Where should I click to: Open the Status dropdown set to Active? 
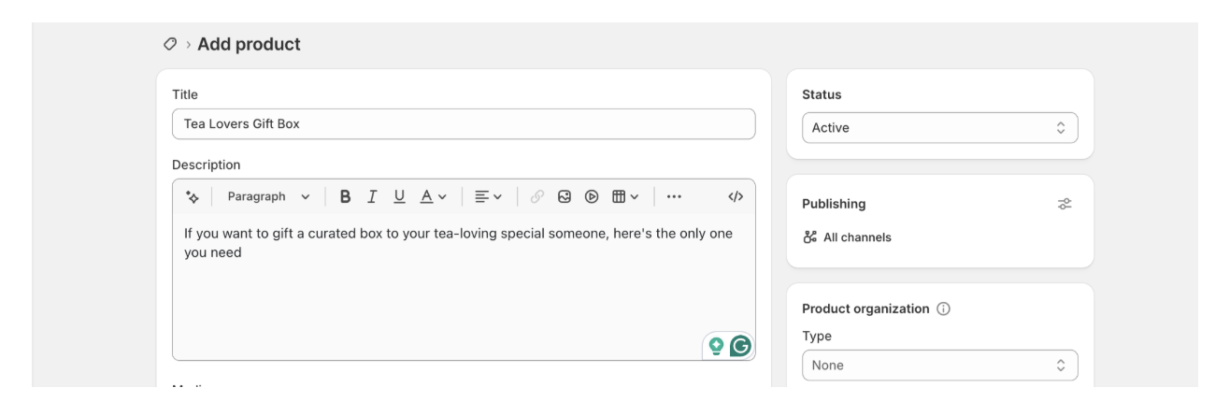click(939, 128)
